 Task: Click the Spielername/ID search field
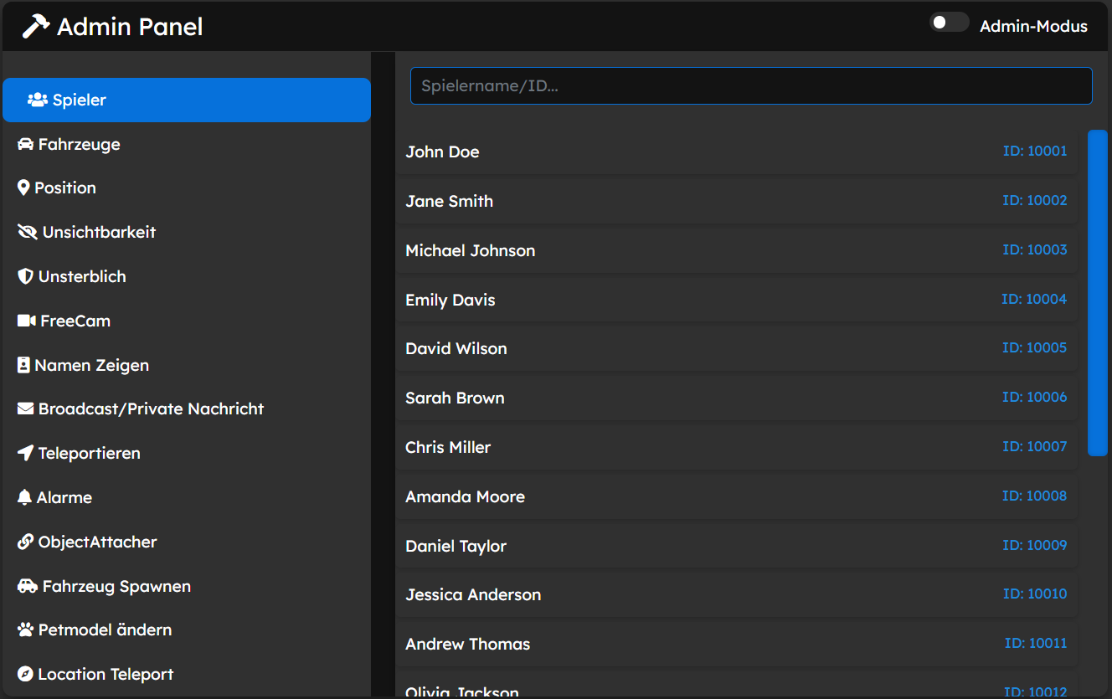[750, 85]
